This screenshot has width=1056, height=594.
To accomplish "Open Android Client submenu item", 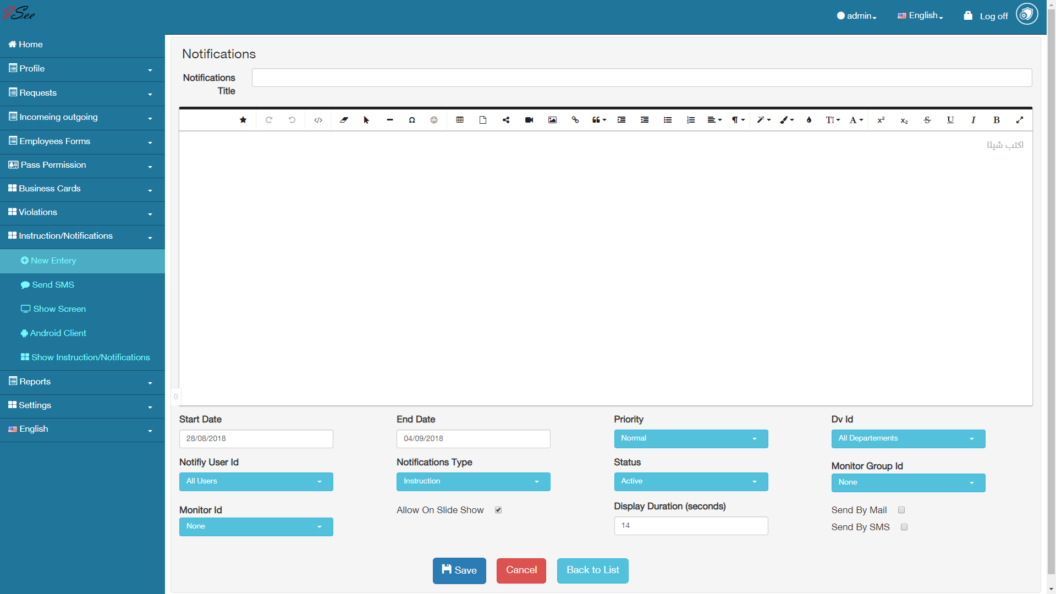I will coord(82,333).
